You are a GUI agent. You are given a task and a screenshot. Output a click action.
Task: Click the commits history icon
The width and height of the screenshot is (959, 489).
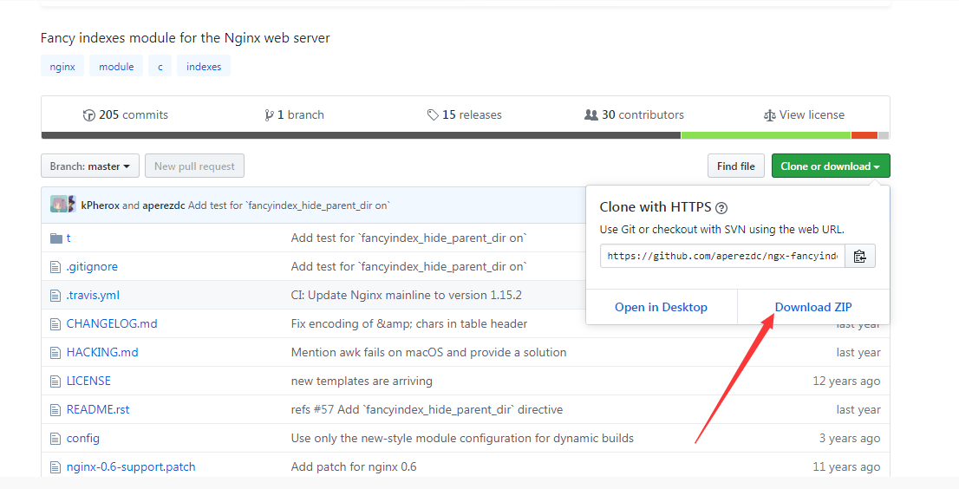coord(88,115)
